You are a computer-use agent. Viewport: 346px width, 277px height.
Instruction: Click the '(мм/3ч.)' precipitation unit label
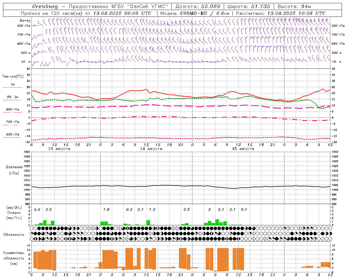(x=14, y=207)
